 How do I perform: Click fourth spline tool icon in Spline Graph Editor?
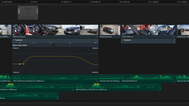pyautogui.click(x=61, y=45)
